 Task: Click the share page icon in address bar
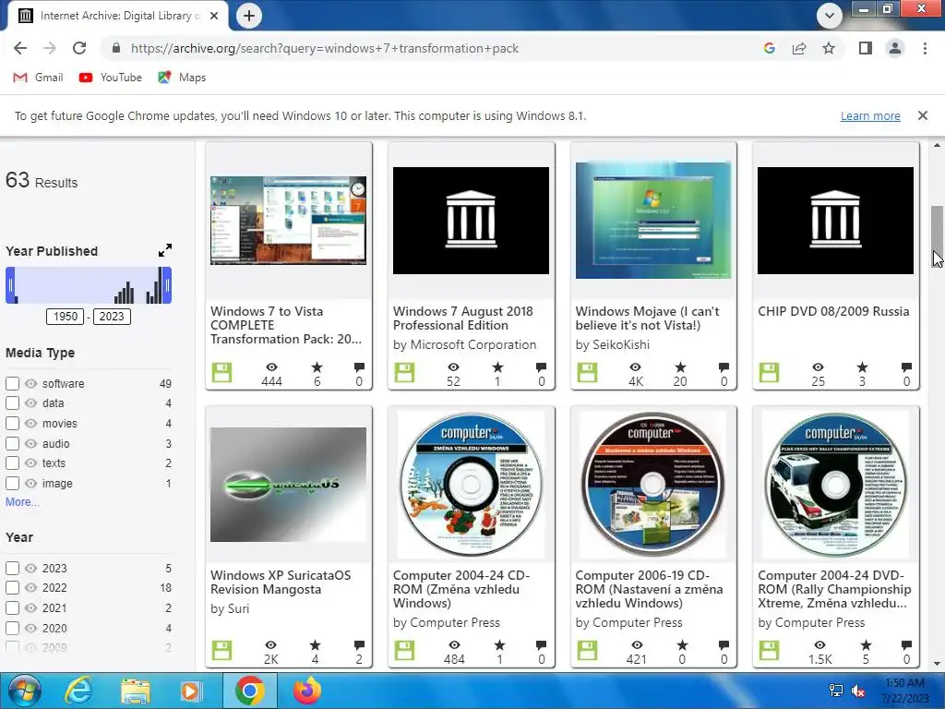[x=799, y=48]
